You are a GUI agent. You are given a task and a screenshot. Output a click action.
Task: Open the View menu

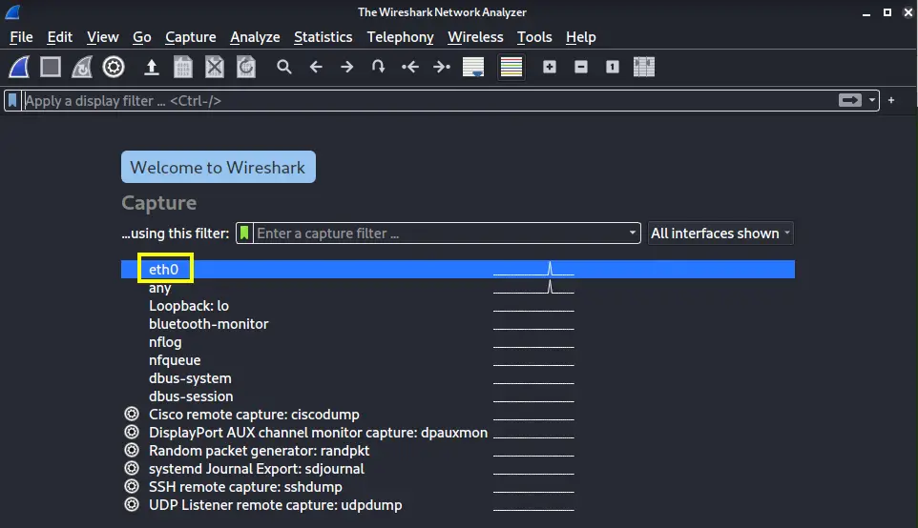(102, 37)
